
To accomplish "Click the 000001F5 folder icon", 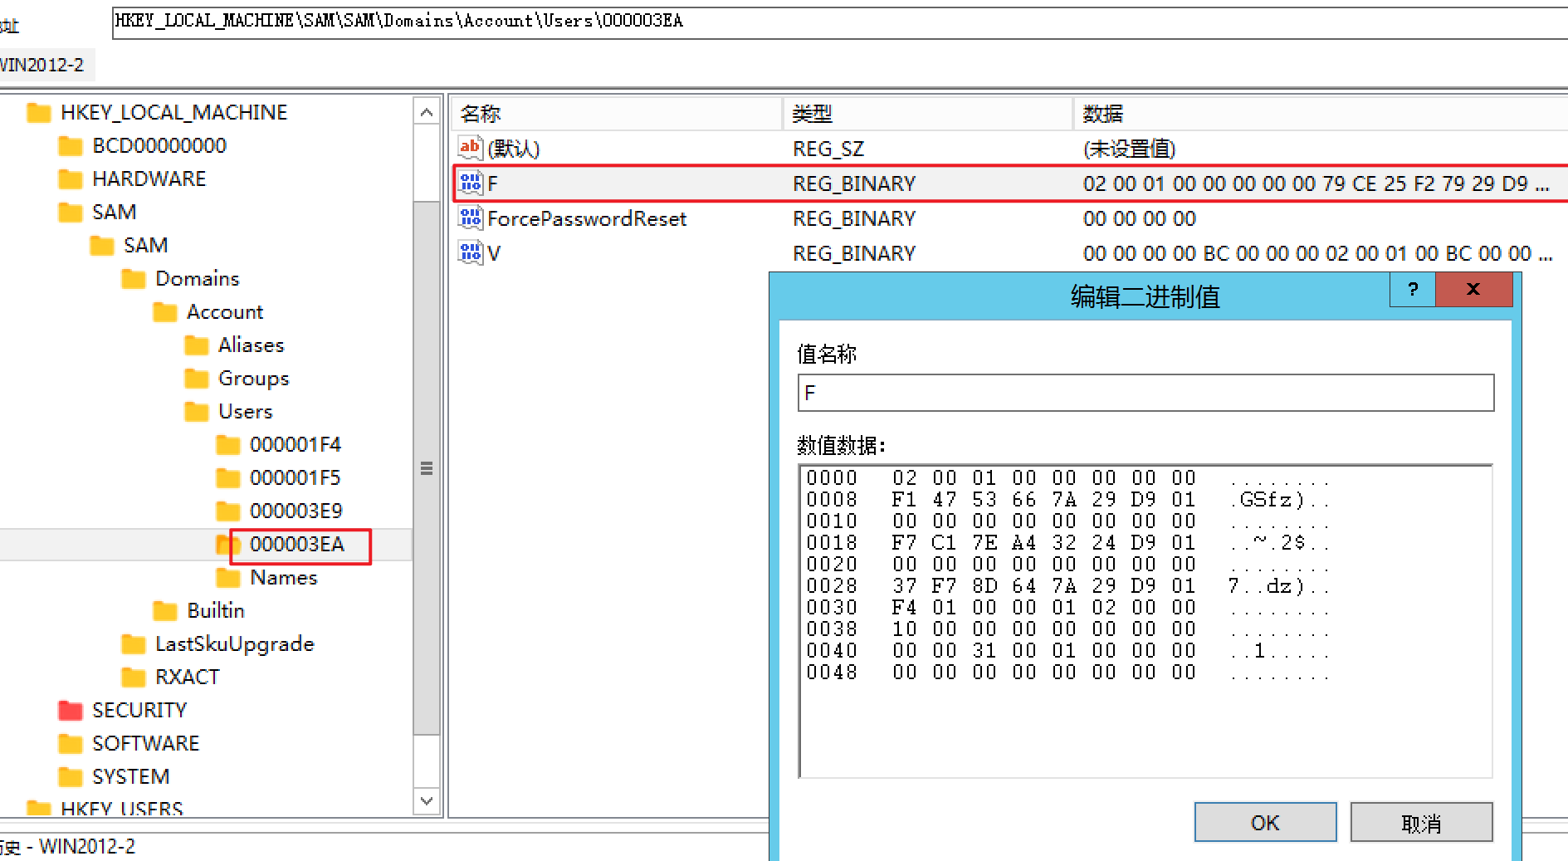I will pyautogui.click(x=228, y=477).
